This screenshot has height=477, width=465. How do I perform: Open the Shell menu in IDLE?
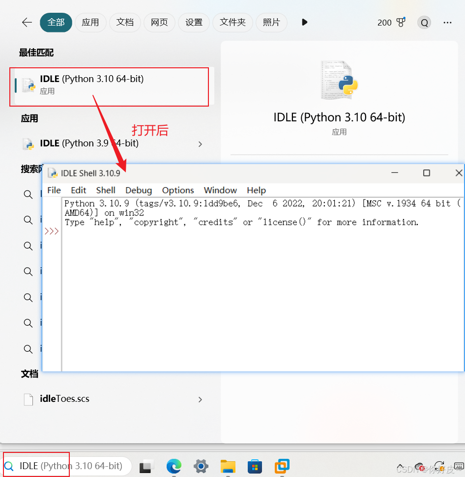(106, 190)
